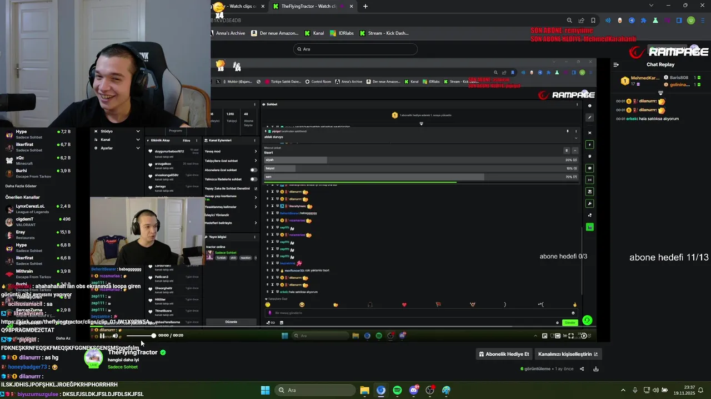Open Discord from the taskbar

(x=413, y=390)
